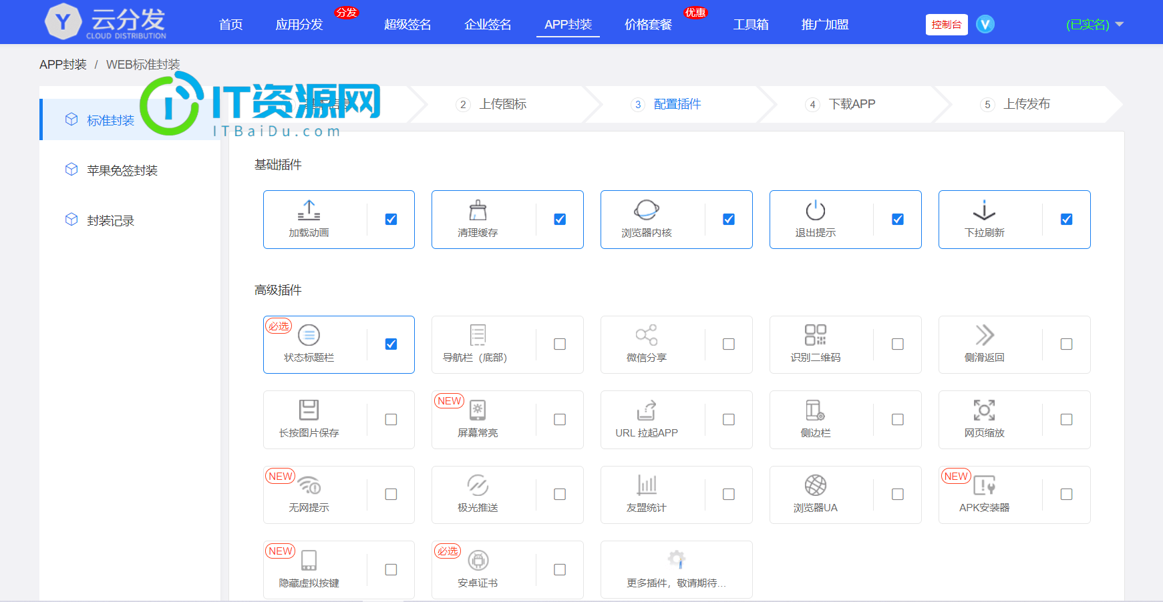Open the 企业签名 menu item
The width and height of the screenshot is (1163, 602).
(488, 25)
